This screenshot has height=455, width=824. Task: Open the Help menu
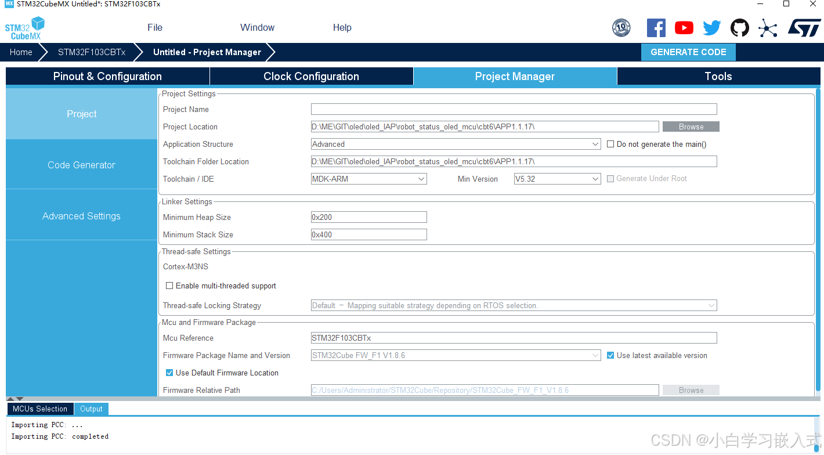coord(342,27)
